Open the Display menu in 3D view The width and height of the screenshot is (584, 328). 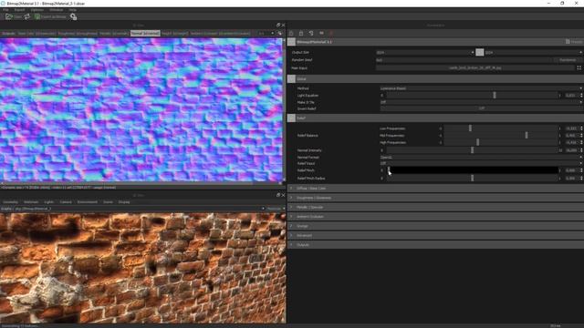[124, 202]
